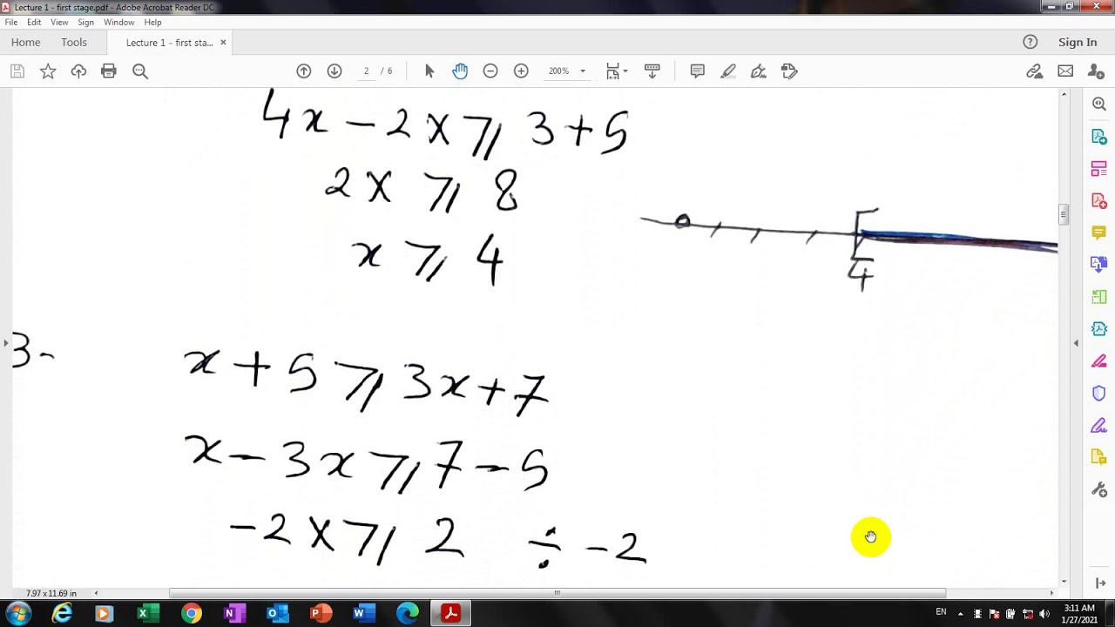Add a sticky note comment
The image size is (1115, 627).
click(x=697, y=71)
